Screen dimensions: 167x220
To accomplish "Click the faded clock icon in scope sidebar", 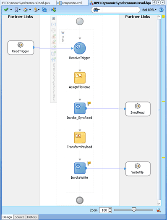I will pos(53,54).
